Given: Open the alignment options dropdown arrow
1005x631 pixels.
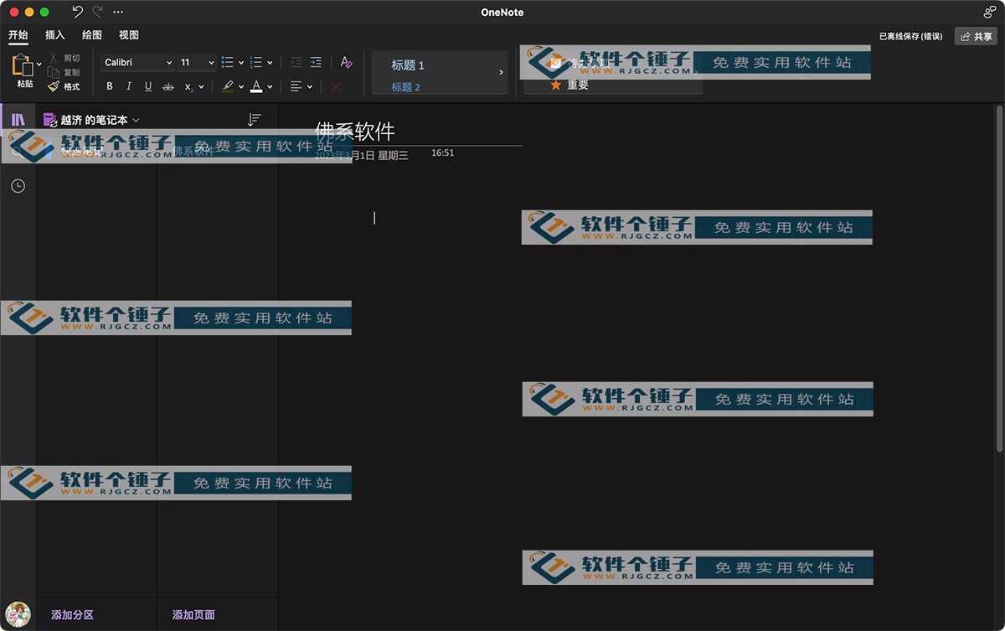Looking at the screenshot, I should pos(310,87).
